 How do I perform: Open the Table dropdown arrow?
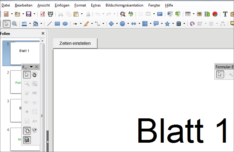coord(193,14)
